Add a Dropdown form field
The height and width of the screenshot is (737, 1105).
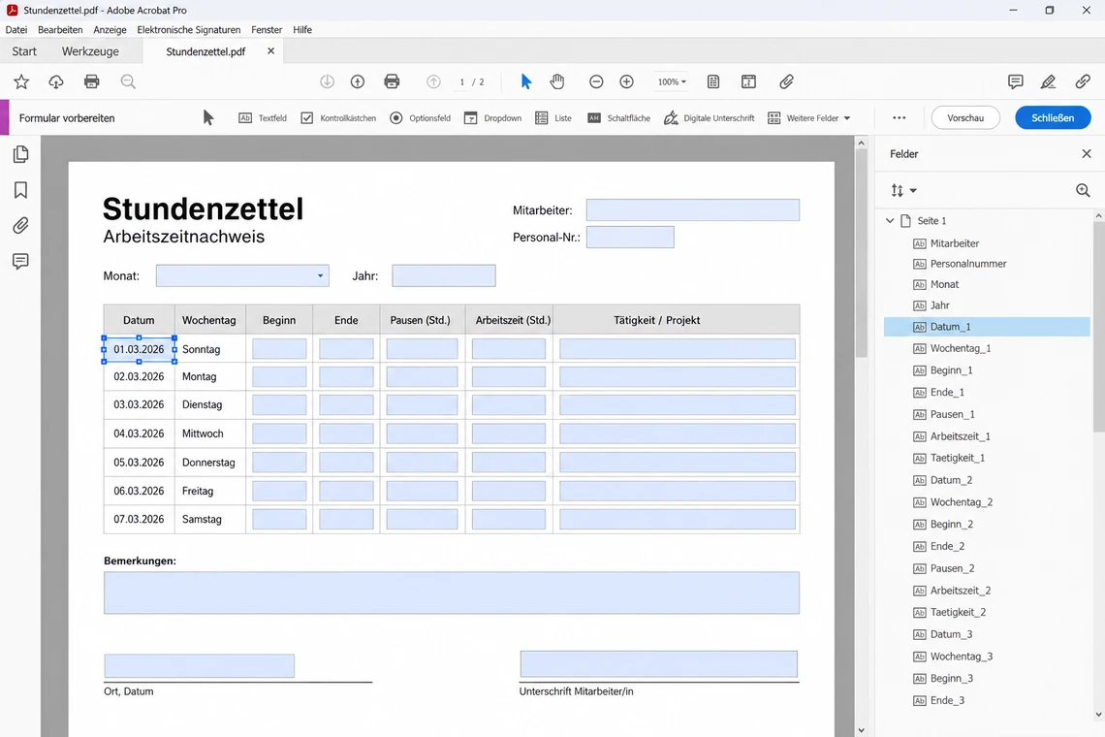(492, 117)
